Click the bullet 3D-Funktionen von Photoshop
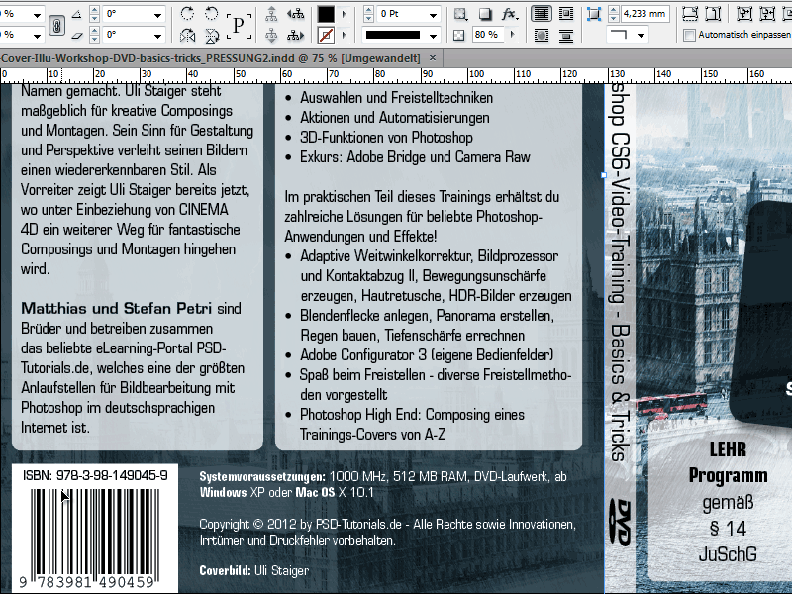Image resolution: width=792 pixels, height=594 pixels. coord(386,138)
